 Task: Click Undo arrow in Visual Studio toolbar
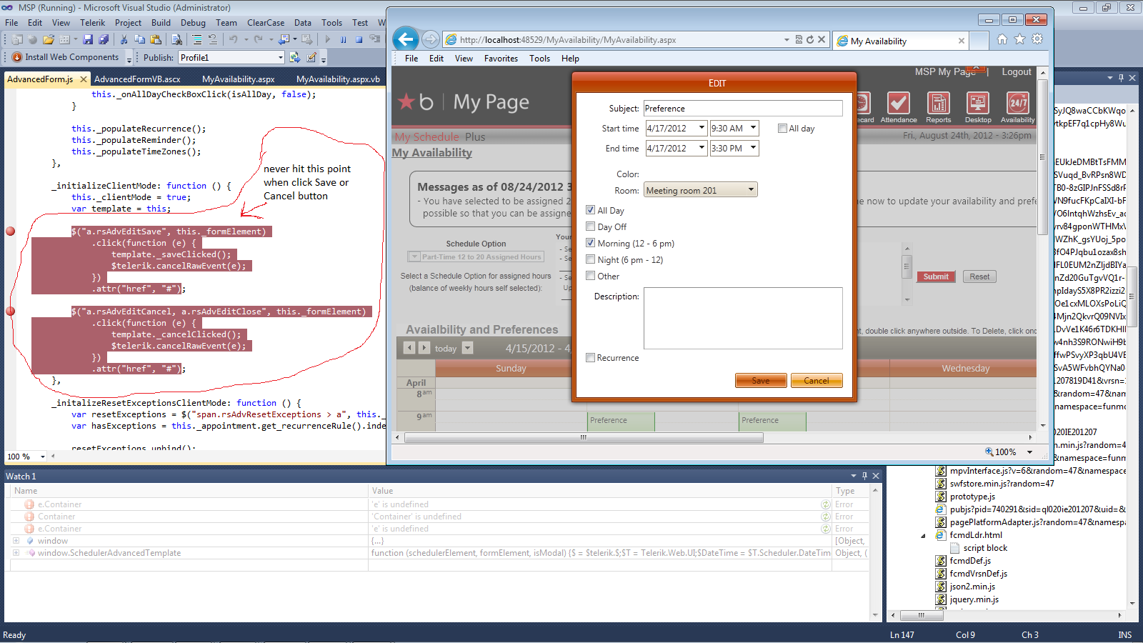[233, 40]
